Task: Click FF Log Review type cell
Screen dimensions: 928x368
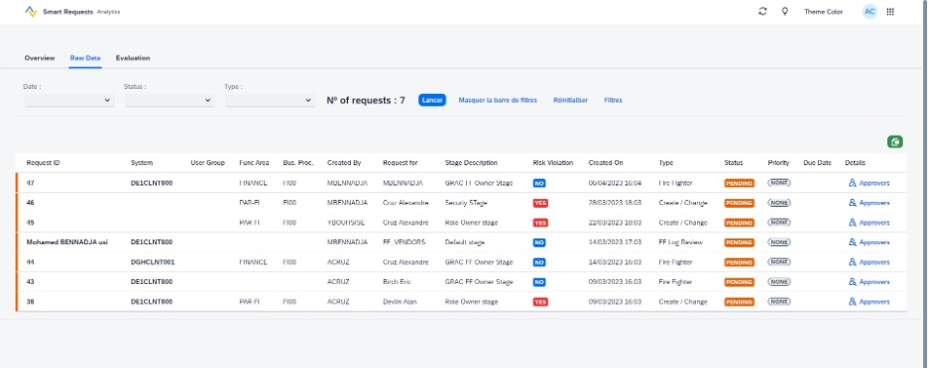Action: [x=680, y=242]
